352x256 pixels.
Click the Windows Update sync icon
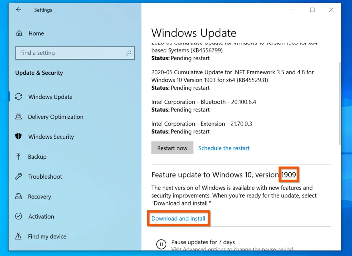19,97
